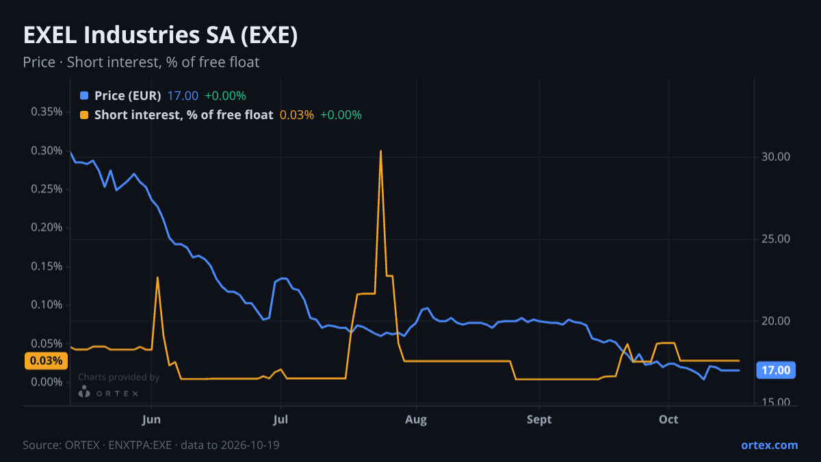Click the 15.00 label on the price axis

(x=776, y=402)
